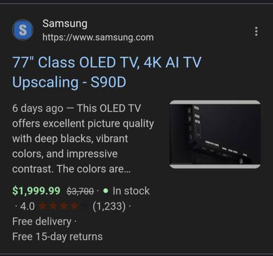This screenshot has height=256, width=273.
Task: Click the $1,999.99 sale price
Action: pyautogui.click(x=36, y=191)
